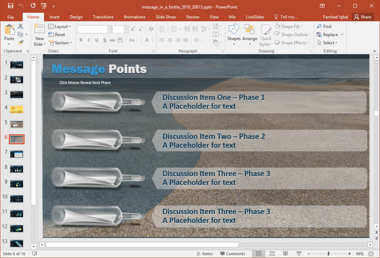This screenshot has height=258, width=380.
Task: Switch to the Slide Show tab
Action: click(x=166, y=17)
